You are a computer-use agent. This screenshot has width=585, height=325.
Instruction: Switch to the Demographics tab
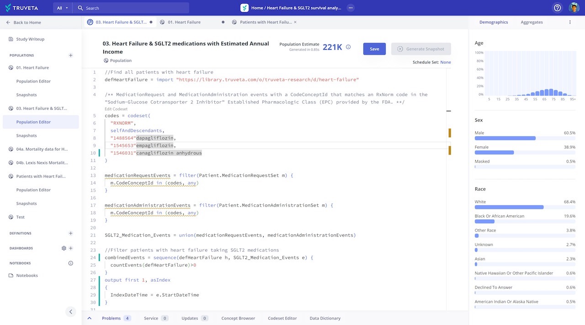pyautogui.click(x=494, y=22)
